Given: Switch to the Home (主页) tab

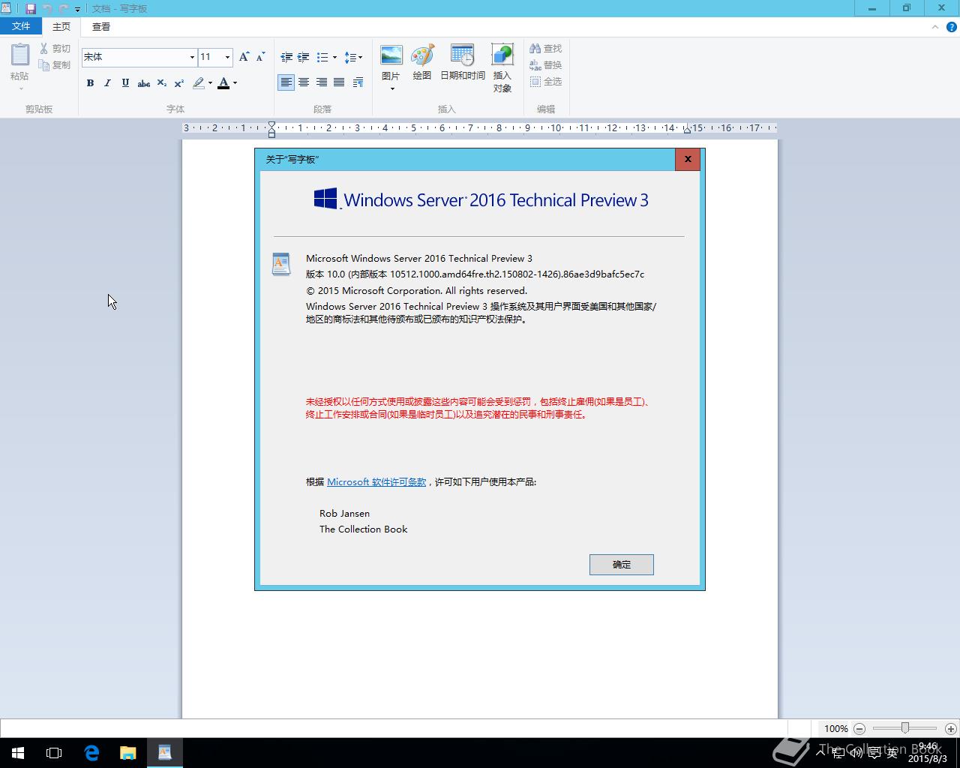Looking at the screenshot, I should [x=61, y=26].
